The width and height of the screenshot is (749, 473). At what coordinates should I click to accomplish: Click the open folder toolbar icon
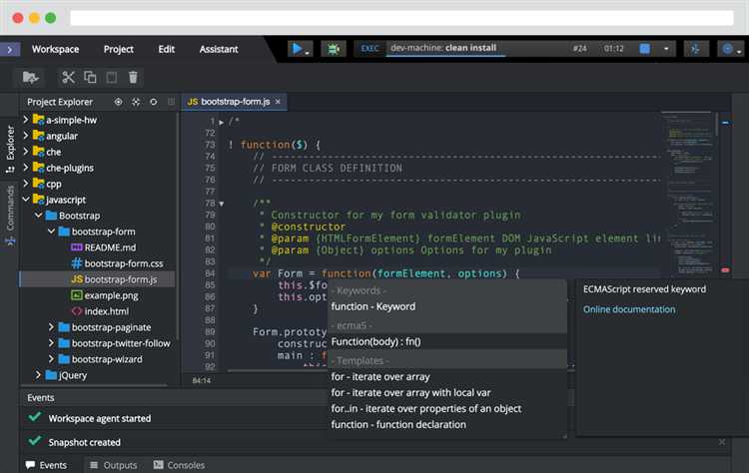click(31, 77)
